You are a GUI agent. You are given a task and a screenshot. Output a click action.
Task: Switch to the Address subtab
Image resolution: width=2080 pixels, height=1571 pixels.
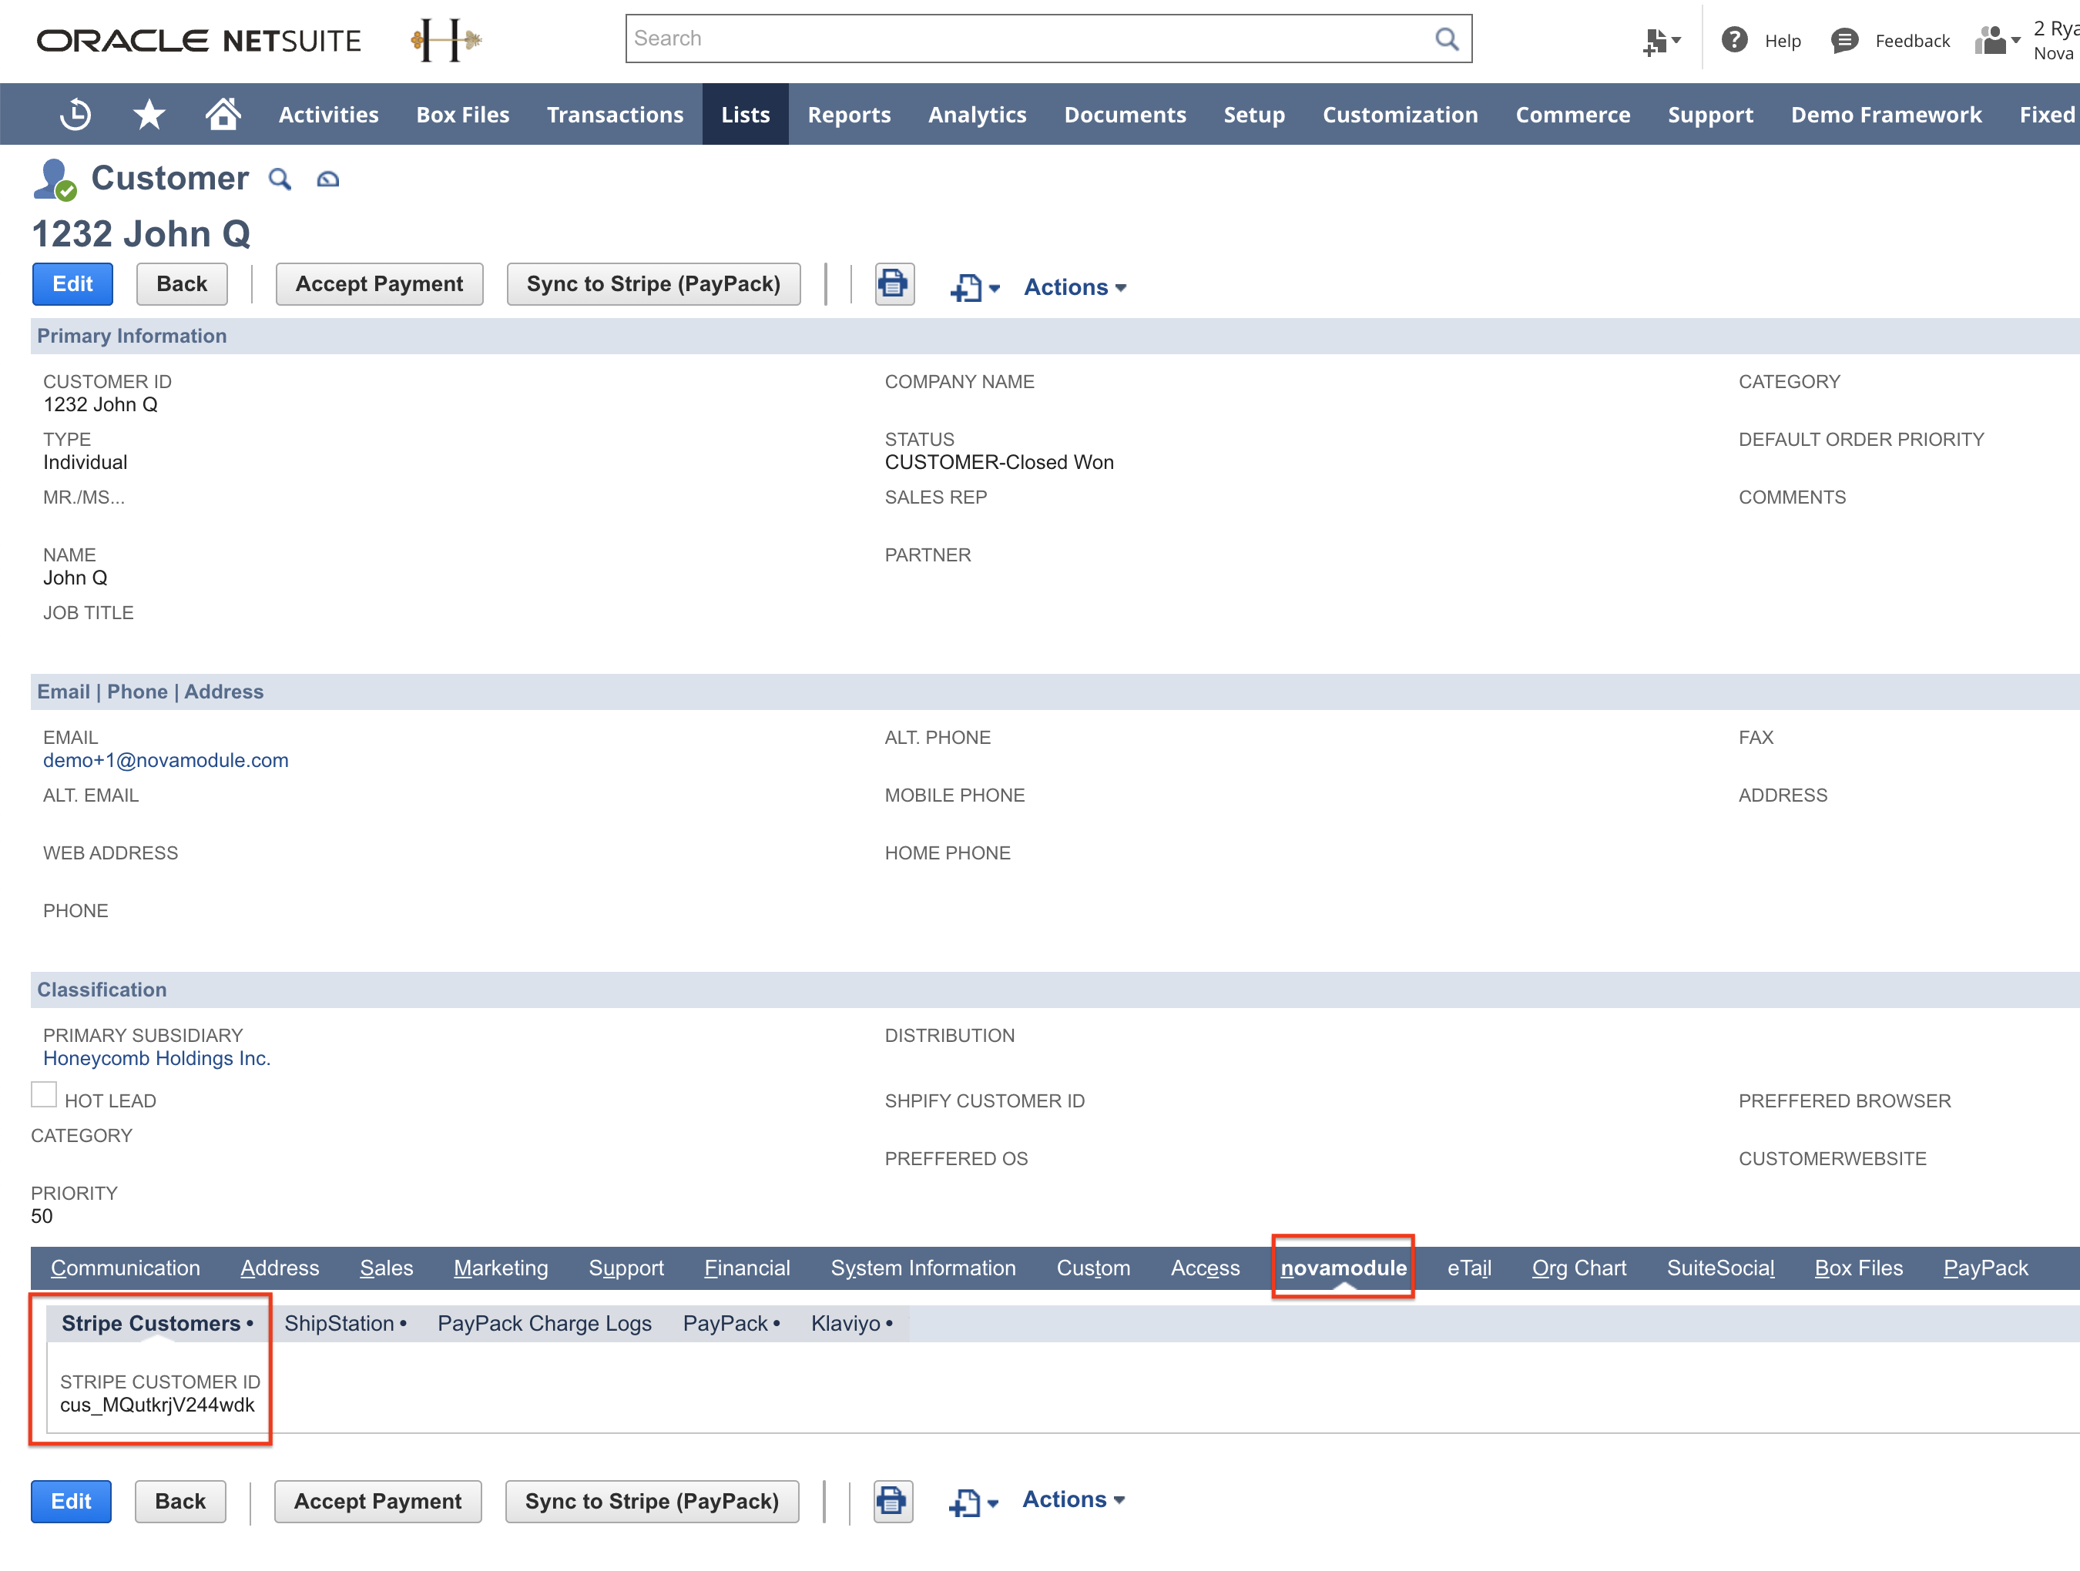pyautogui.click(x=280, y=1268)
